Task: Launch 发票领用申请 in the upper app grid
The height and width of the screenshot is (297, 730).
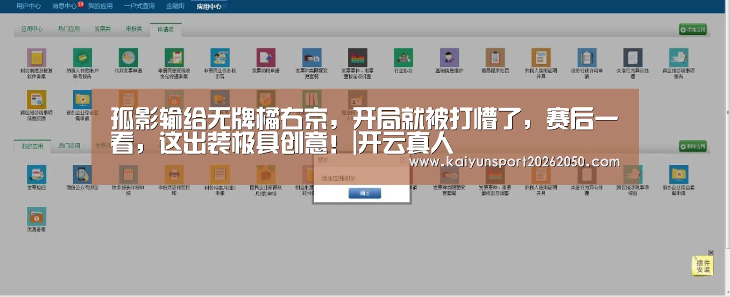Action: coord(266,57)
